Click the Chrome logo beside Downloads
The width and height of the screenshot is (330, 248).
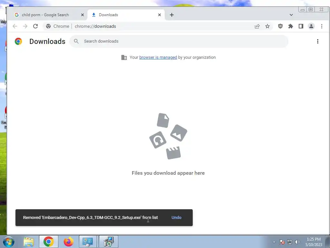[18, 41]
